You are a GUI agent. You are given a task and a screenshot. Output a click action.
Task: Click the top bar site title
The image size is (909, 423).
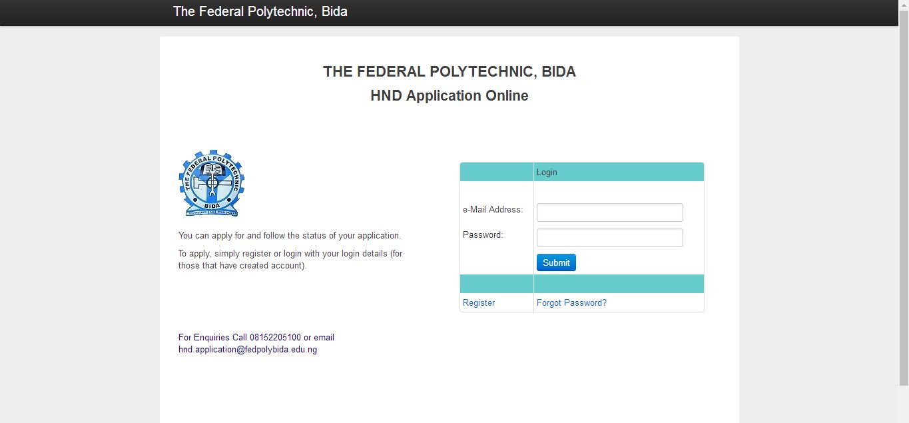click(260, 12)
